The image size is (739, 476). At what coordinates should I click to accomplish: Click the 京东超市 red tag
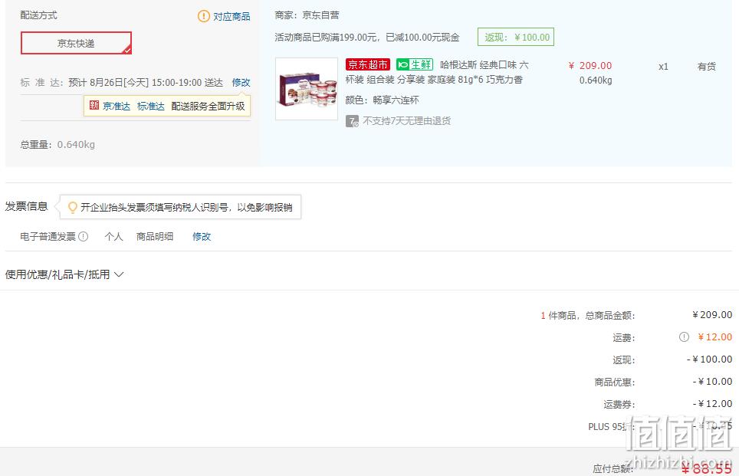[368, 64]
